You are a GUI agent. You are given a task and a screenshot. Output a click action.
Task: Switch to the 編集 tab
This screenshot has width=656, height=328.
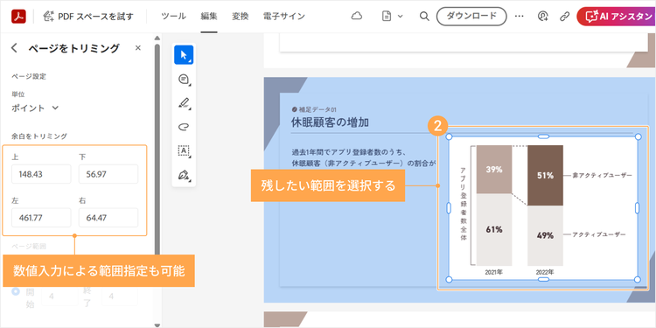(x=209, y=17)
